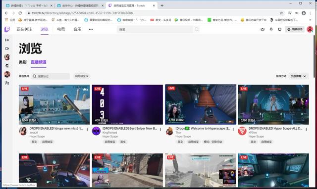Image resolution: width=317 pixels, height=189 pixels.
Task: Click the Get Bits button
Action: [295, 30]
